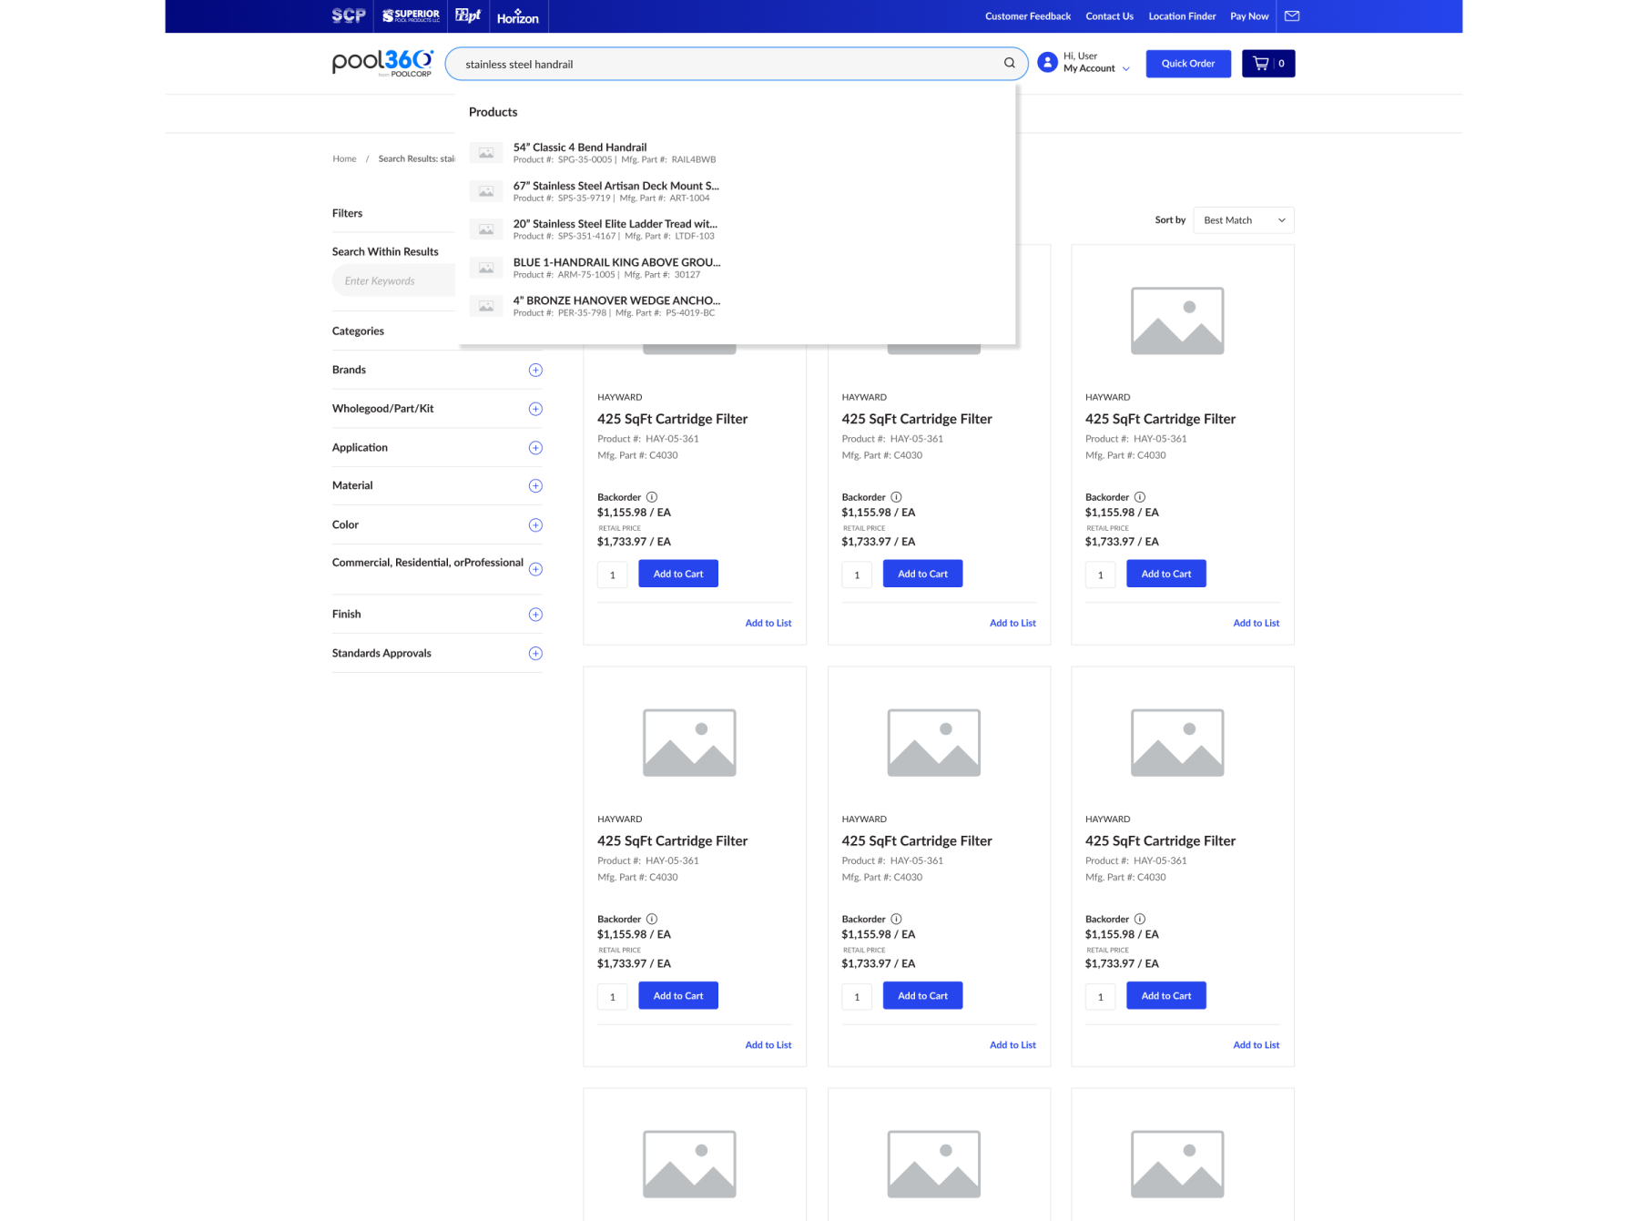Open the shopping cart

point(1268,63)
